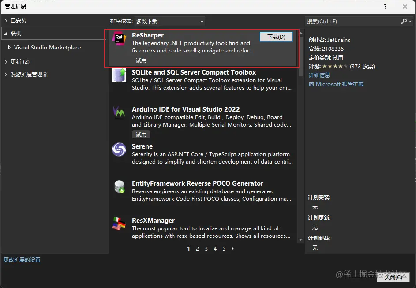The height and width of the screenshot is (288, 416).
Task: Open the 详细信息 link
Action: tap(319, 75)
